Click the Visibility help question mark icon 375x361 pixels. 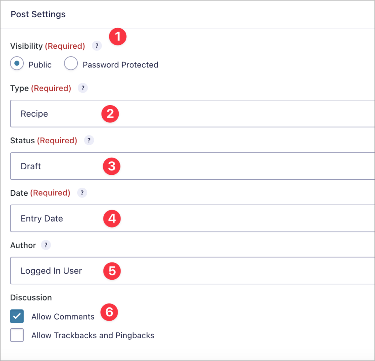coord(97,46)
